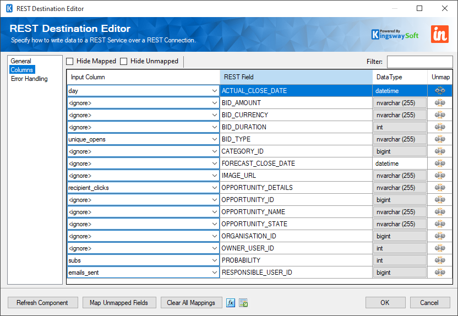Click unmap icon for BID_CURRENCY row
The height and width of the screenshot is (316, 458).
pos(440,115)
